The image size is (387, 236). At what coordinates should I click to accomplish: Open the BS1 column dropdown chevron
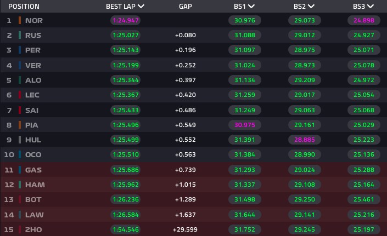tap(251, 6)
